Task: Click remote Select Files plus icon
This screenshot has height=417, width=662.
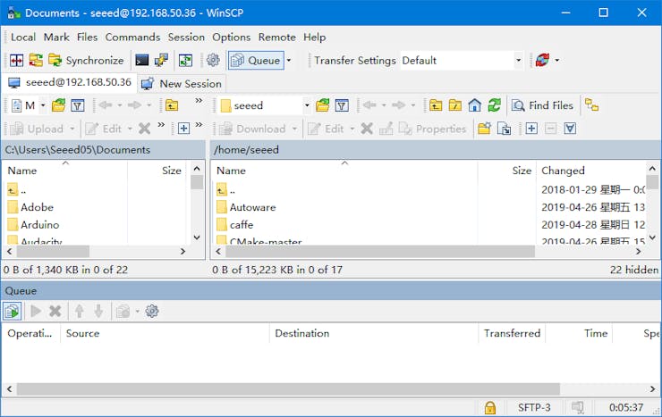Action: (531, 129)
